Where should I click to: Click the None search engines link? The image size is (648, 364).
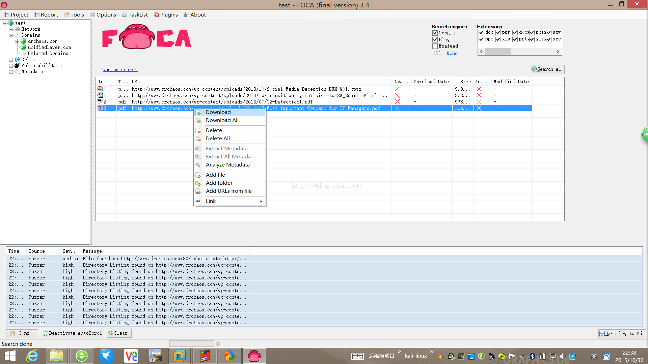452,53
